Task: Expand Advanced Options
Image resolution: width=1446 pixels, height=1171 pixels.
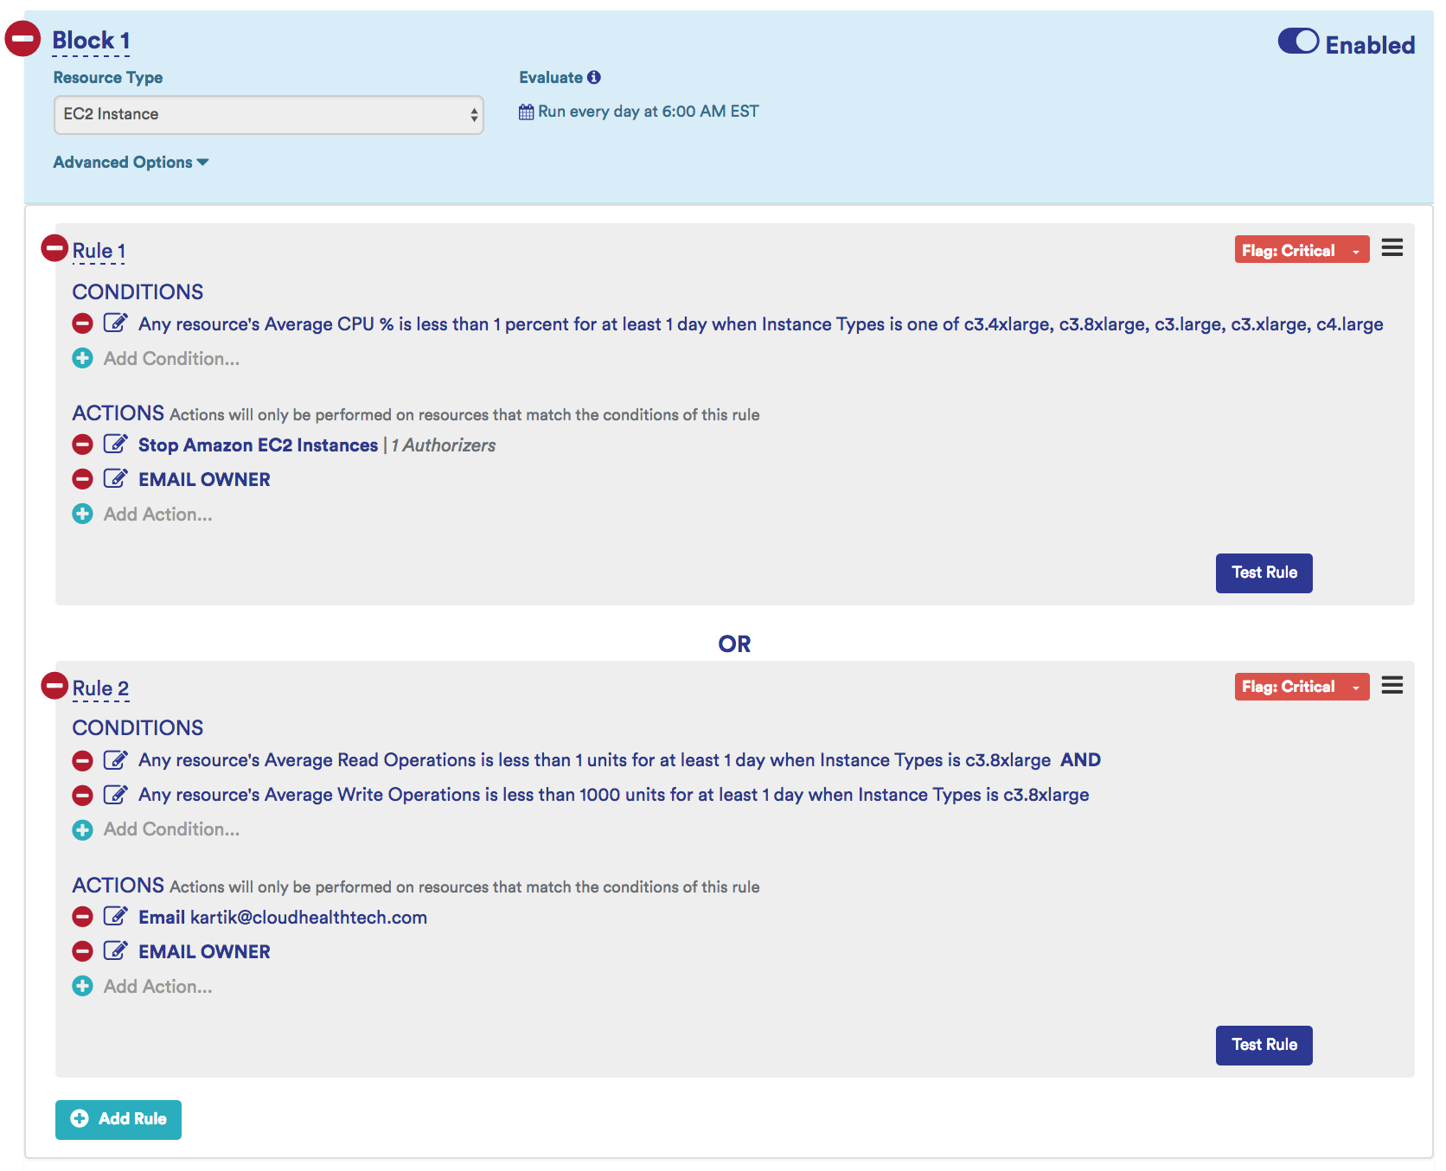Action: tap(131, 162)
